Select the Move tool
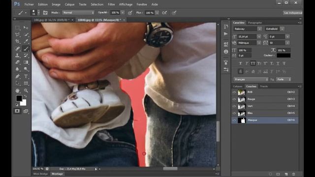Viewport: 315px width, 177px height. tap(26, 28)
